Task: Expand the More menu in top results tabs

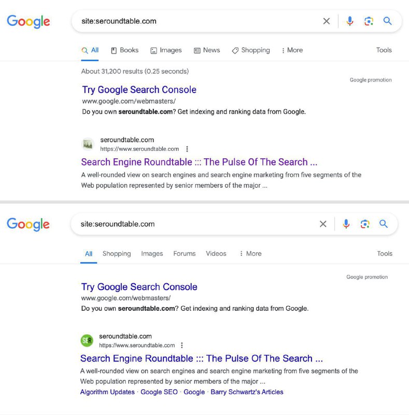Action: click(x=292, y=50)
